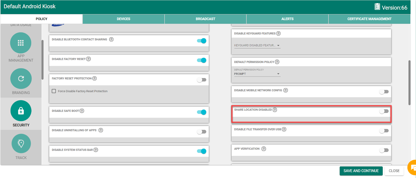416x178 pixels.
Task: Enable Disable Uninstalling of Apps toggle
Action: click(202, 132)
